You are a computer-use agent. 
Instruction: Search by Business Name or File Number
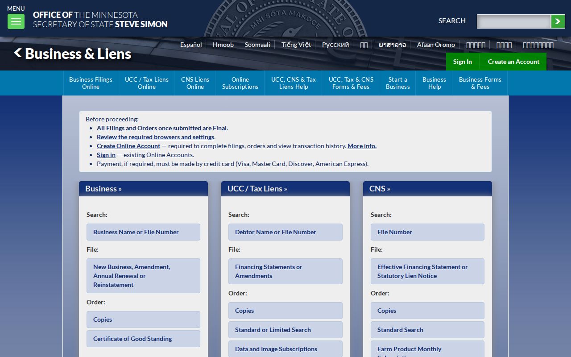coord(143,232)
